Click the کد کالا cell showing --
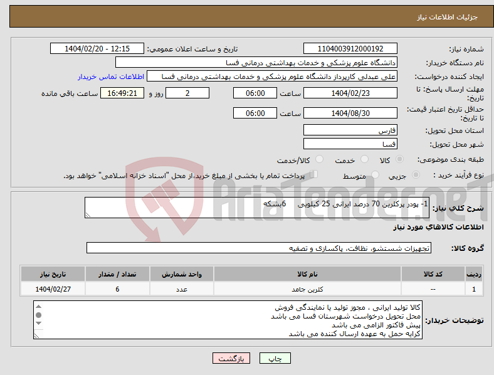The width and height of the screenshot is (494, 375). (433, 289)
